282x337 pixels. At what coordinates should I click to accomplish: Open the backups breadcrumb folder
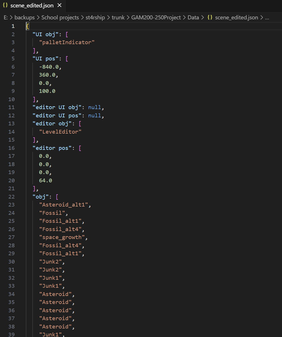(x=24, y=18)
